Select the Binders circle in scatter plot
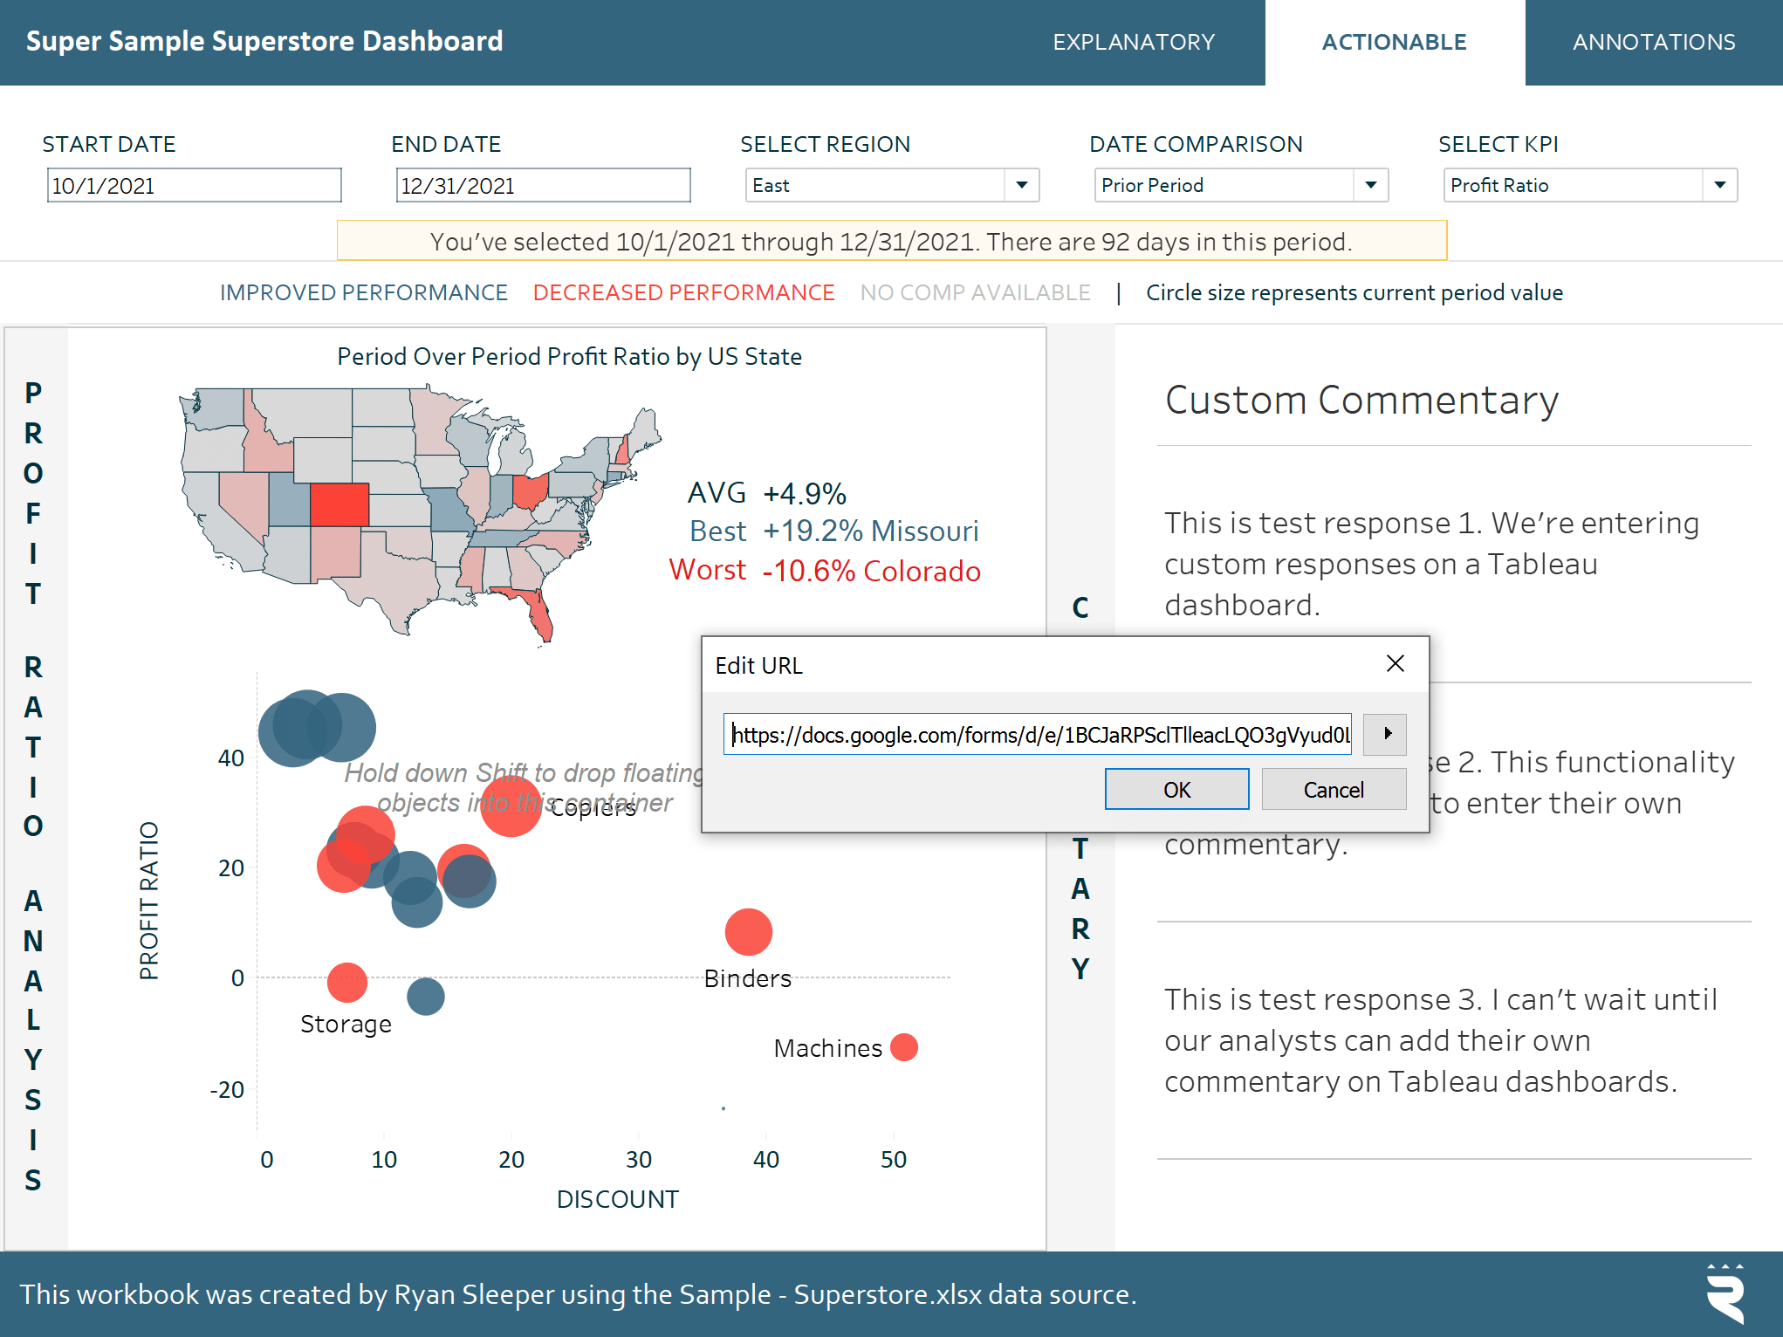1783x1337 pixels. pyautogui.click(x=748, y=932)
